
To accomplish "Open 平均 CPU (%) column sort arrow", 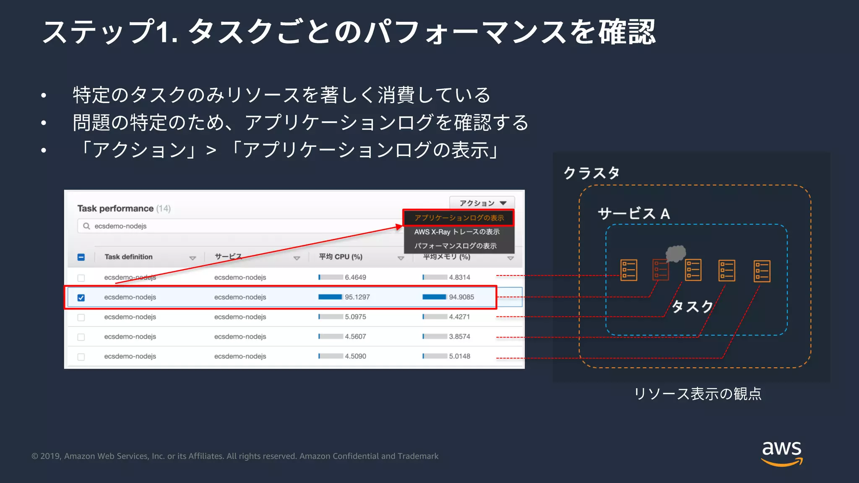I will 401,258.
